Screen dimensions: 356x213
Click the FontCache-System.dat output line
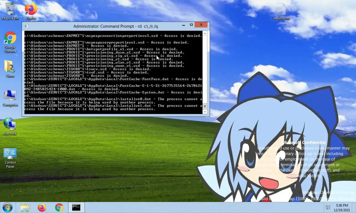[113, 94]
